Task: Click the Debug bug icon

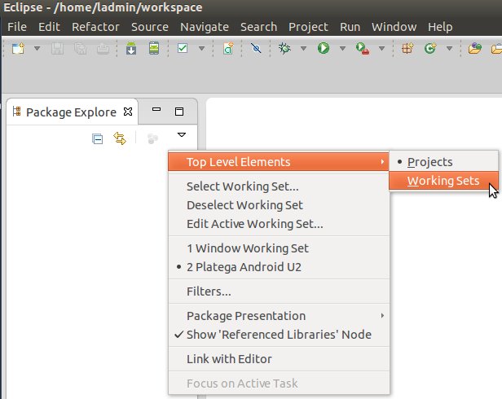Action: pyautogui.click(x=284, y=49)
